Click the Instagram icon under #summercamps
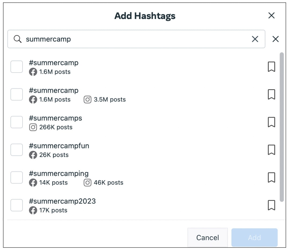 [33, 127]
